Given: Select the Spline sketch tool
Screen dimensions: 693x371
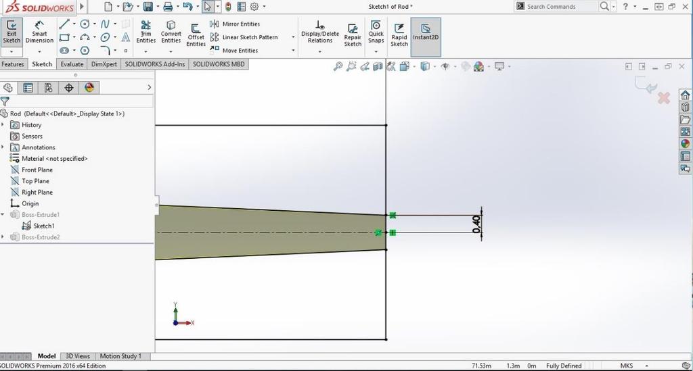Looking at the screenshot, I should tap(105, 24).
